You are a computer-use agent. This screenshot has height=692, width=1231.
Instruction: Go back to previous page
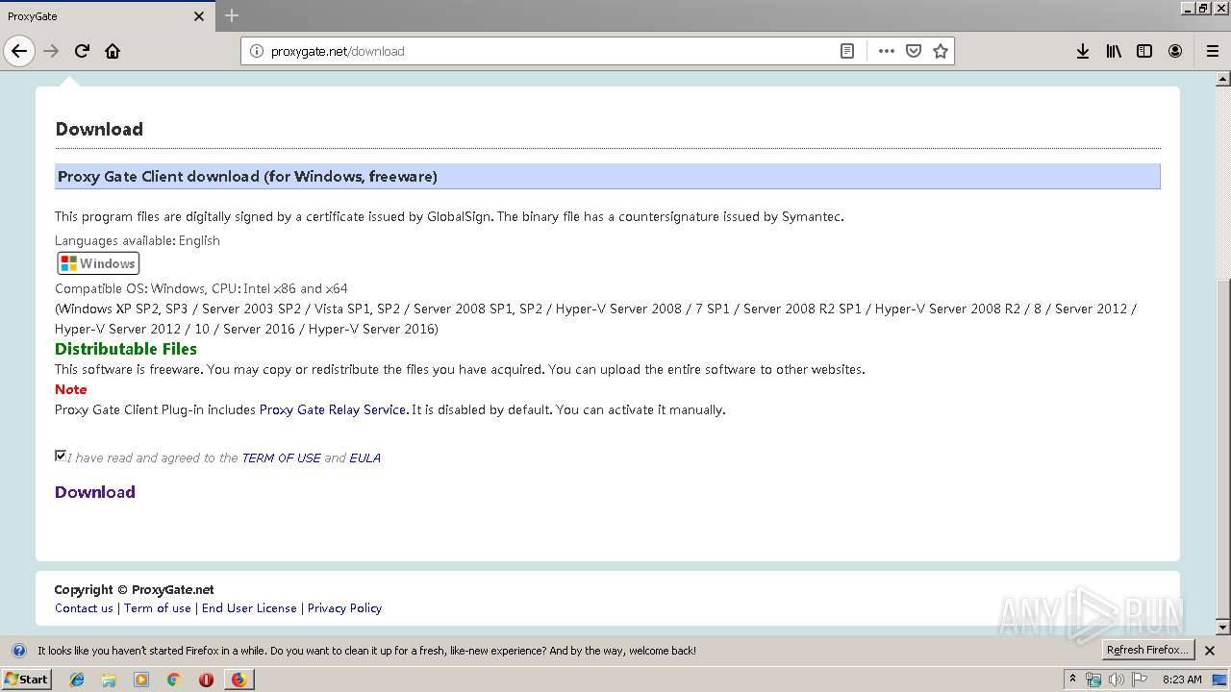point(19,51)
